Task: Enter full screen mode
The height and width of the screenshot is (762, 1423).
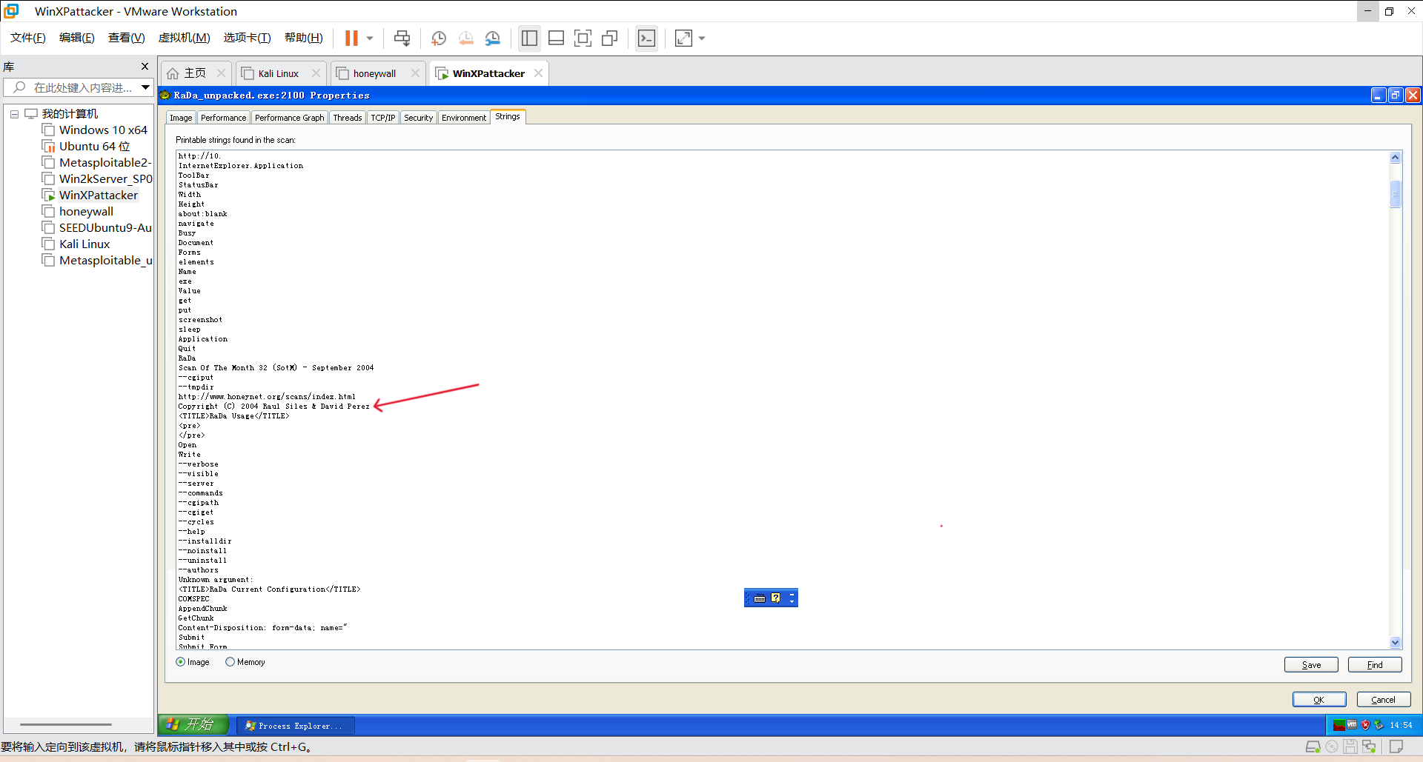Action: coord(583,38)
